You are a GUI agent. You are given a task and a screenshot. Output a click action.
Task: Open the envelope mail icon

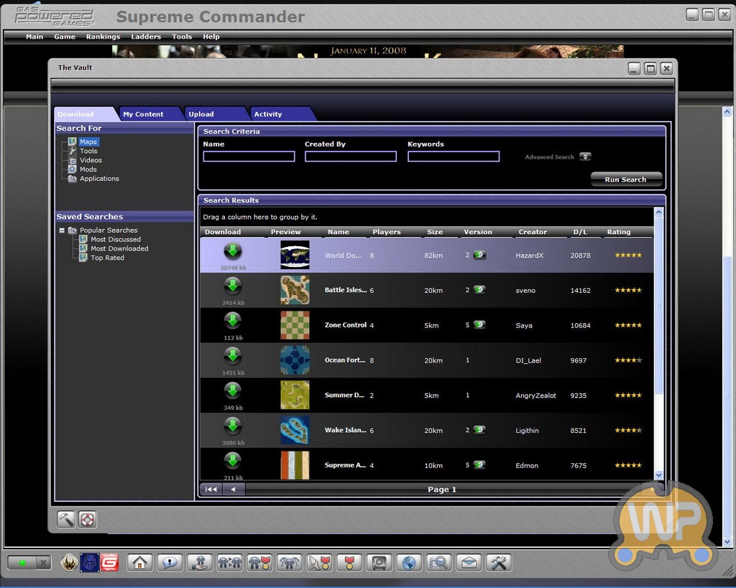(x=469, y=562)
